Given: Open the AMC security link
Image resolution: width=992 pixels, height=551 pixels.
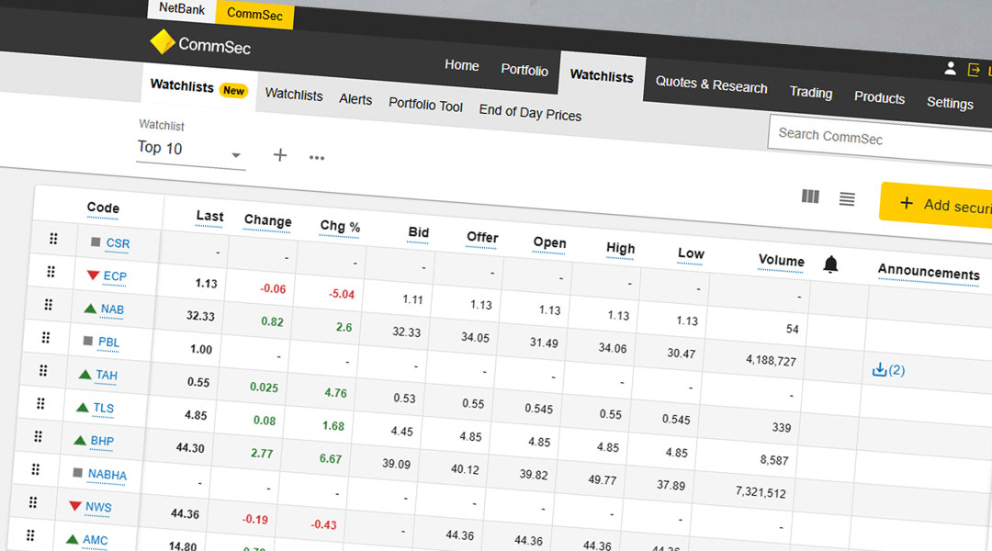Looking at the screenshot, I should (x=95, y=540).
